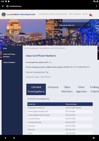
Task: Click phone number 502-574-2278
Action: click(70, 115)
